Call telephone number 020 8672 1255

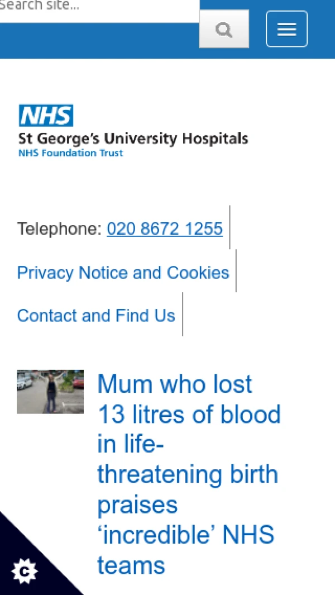165,229
